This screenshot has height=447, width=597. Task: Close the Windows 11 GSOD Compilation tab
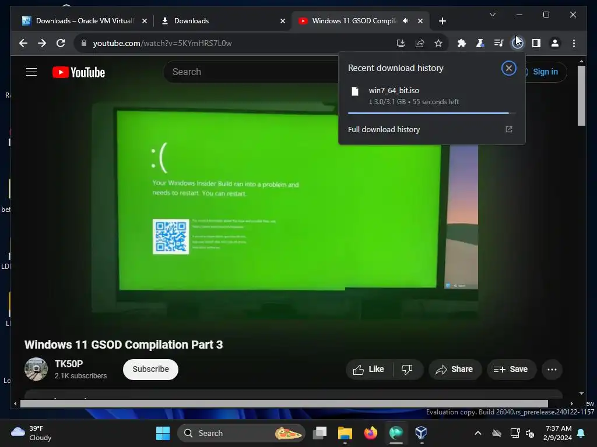pyautogui.click(x=420, y=21)
